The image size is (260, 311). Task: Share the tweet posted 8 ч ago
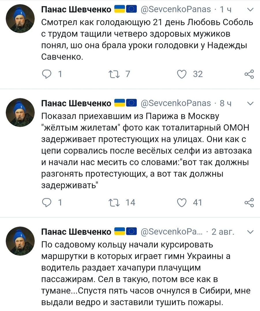coord(249,203)
